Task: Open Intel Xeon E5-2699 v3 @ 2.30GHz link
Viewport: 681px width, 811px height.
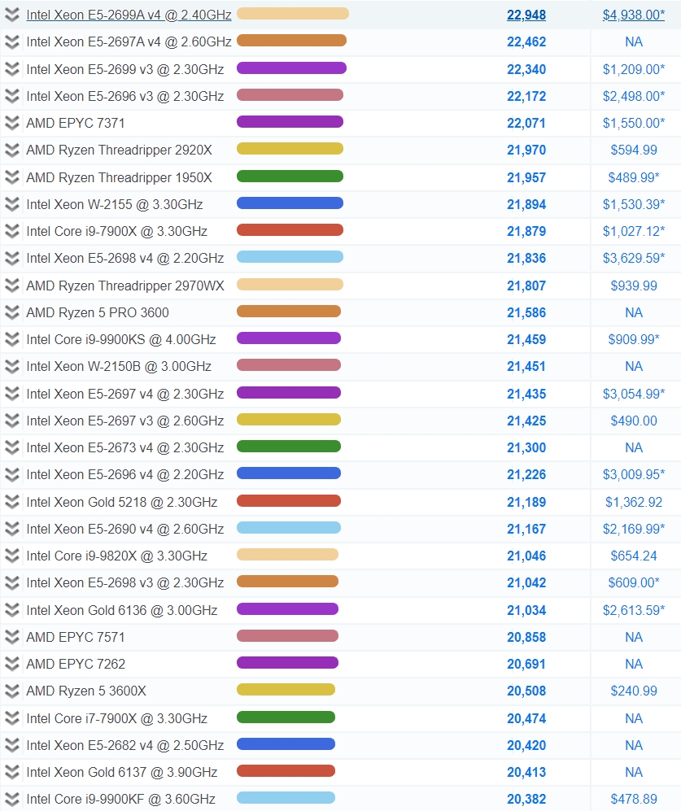Action: click(x=125, y=69)
